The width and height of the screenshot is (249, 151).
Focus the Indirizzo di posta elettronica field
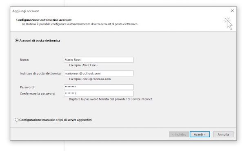pos(99,73)
